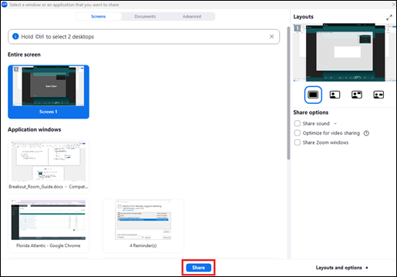The width and height of the screenshot is (397, 277).
Task: Select the Breakout_Room_Guide.docx window thumbnail
Action: pyautogui.click(x=49, y=166)
